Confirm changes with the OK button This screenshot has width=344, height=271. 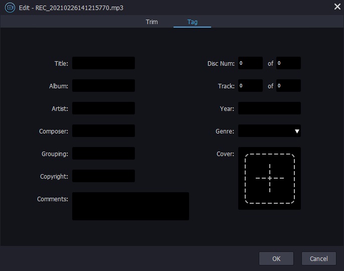pyautogui.click(x=276, y=258)
